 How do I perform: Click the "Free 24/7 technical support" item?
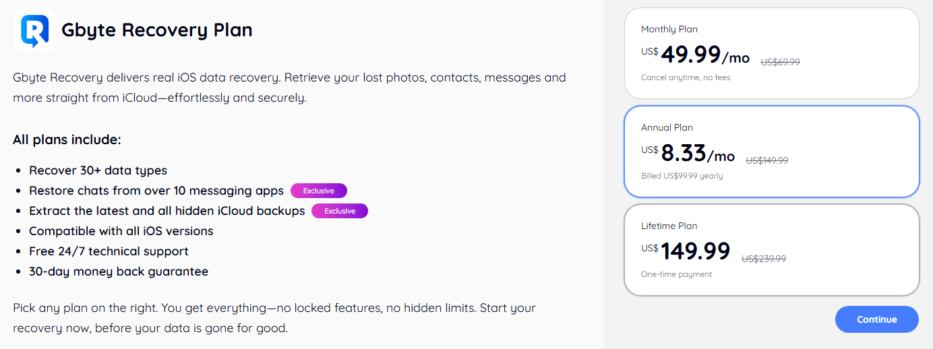point(109,251)
